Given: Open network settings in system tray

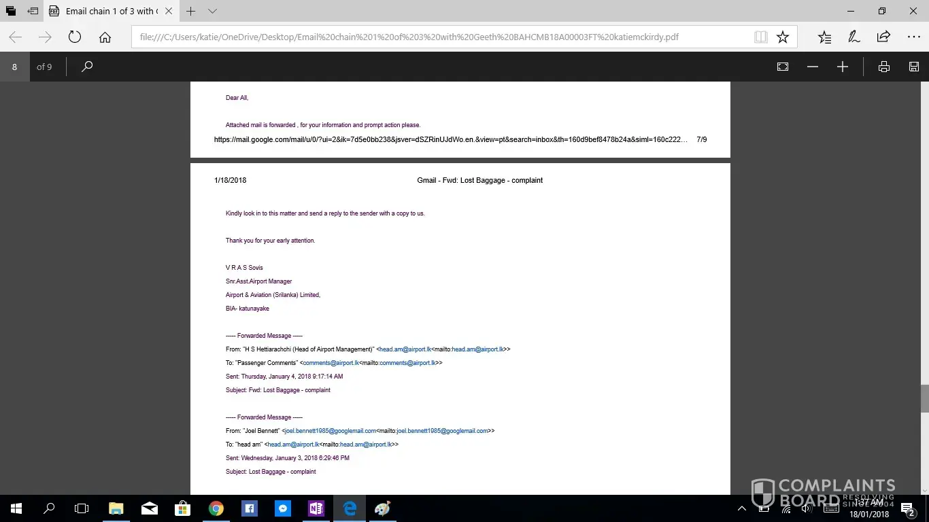Looking at the screenshot, I should pyautogui.click(x=786, y=508).
